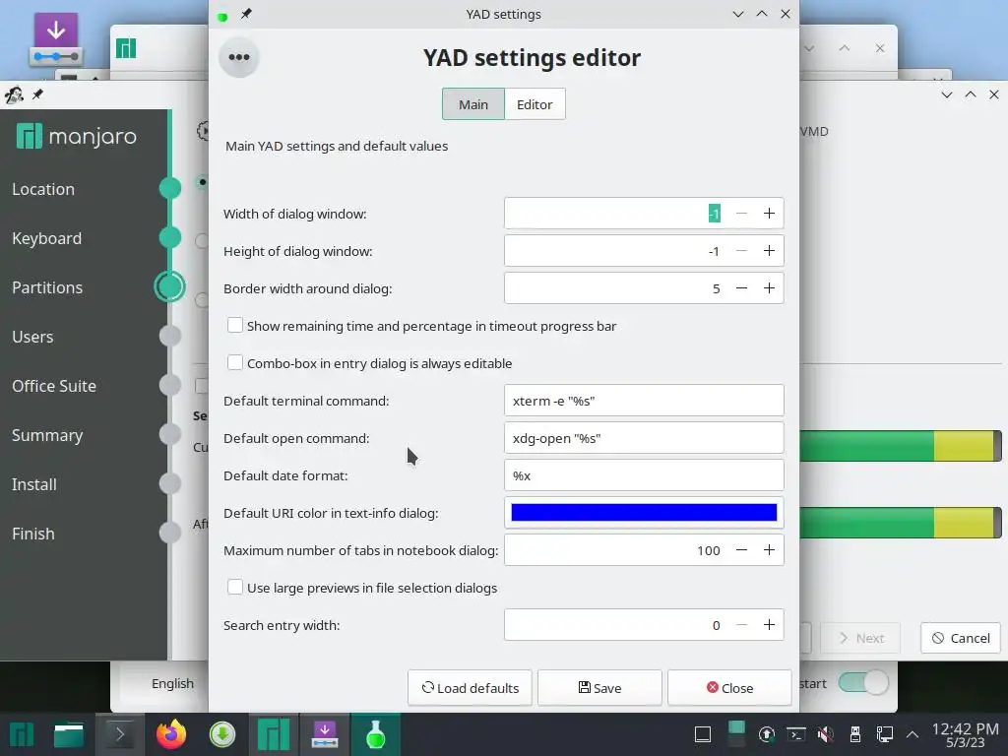Viewport: 1008px width, 756px height.
Task: Click the green download arrow taskbar icon
Action: click(x=222, y=734)
